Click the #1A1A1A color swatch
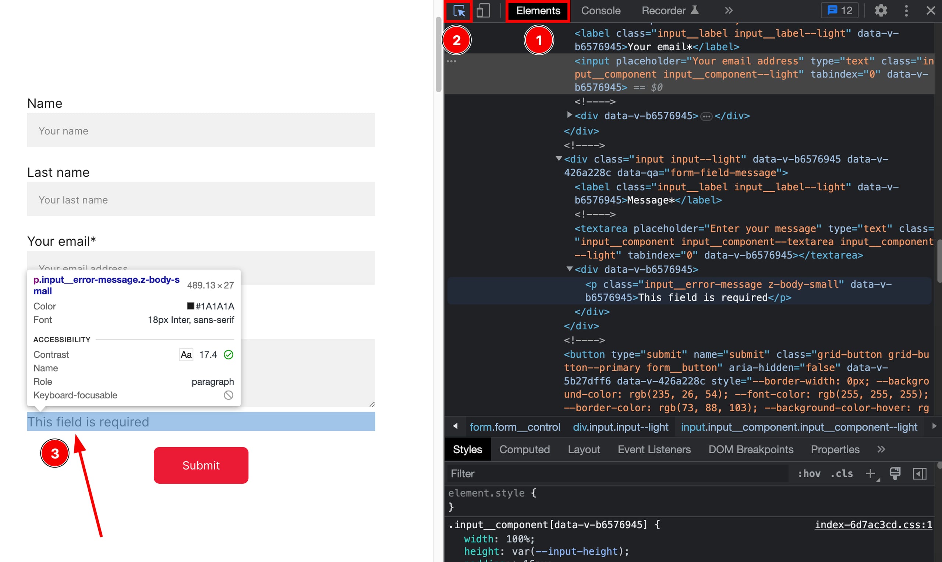The width and height of the screenshot is (942, 562). 191,306
